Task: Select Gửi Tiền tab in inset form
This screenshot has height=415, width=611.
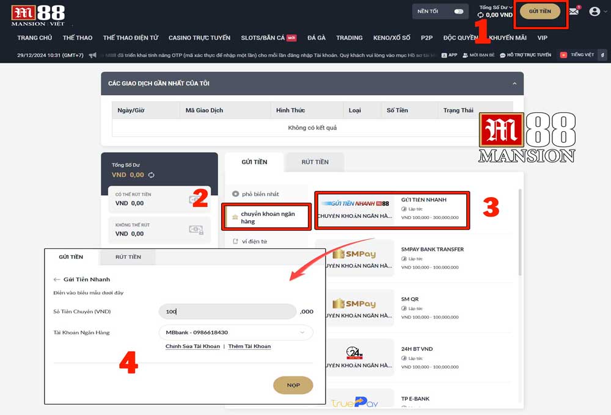Action: tap(71, 257)
